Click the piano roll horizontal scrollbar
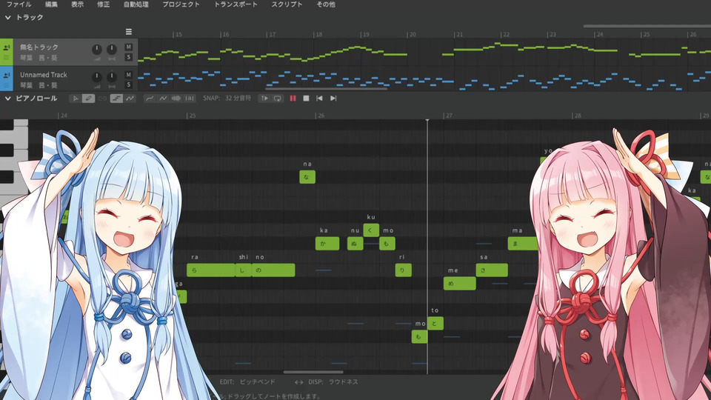This screenshot has height=400, width=711. (x=313, y=373)
